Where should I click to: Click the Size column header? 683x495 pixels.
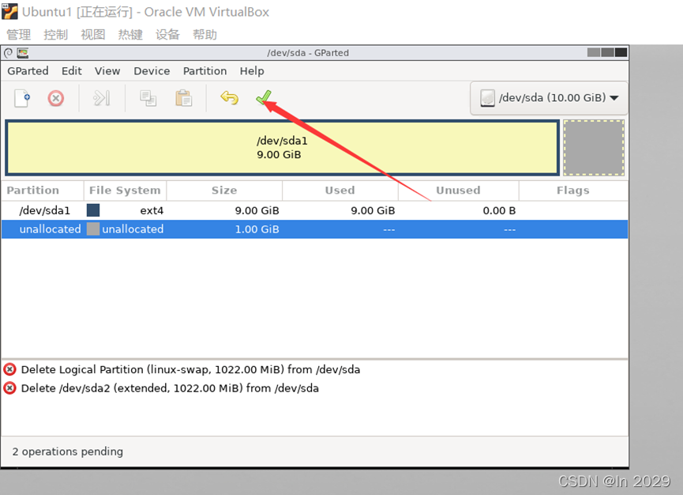[224, 190]
